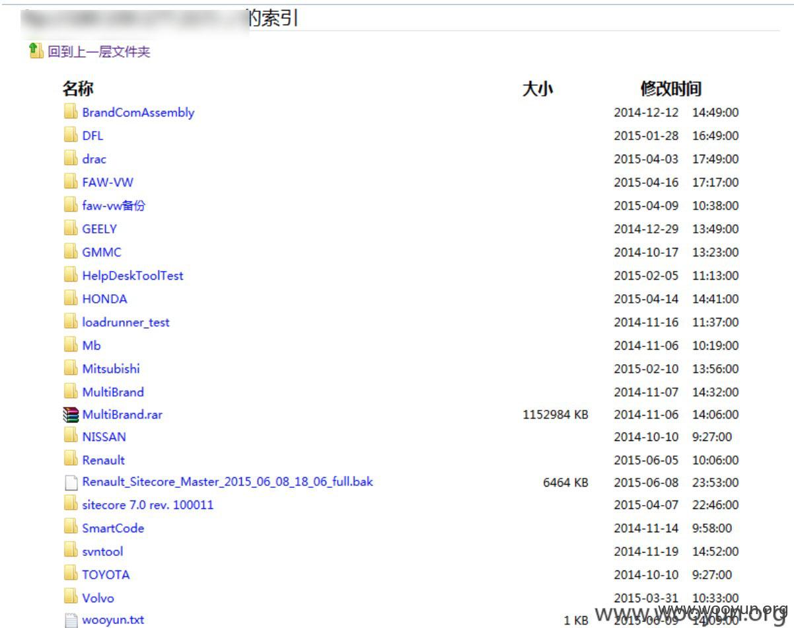Open the sitecore 7.0 rev. 100011 folder link

click(x=148, y=505)
